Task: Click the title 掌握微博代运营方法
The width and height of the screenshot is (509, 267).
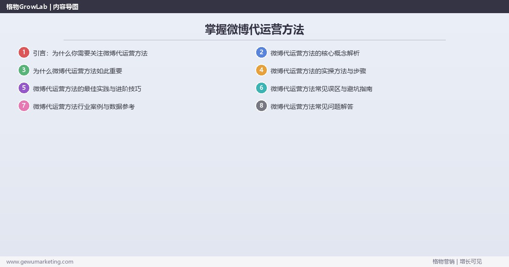Action: (255, 30)
